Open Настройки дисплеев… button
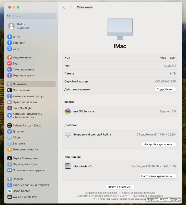This screenshot has height=205, width=186. pos(159,144)
